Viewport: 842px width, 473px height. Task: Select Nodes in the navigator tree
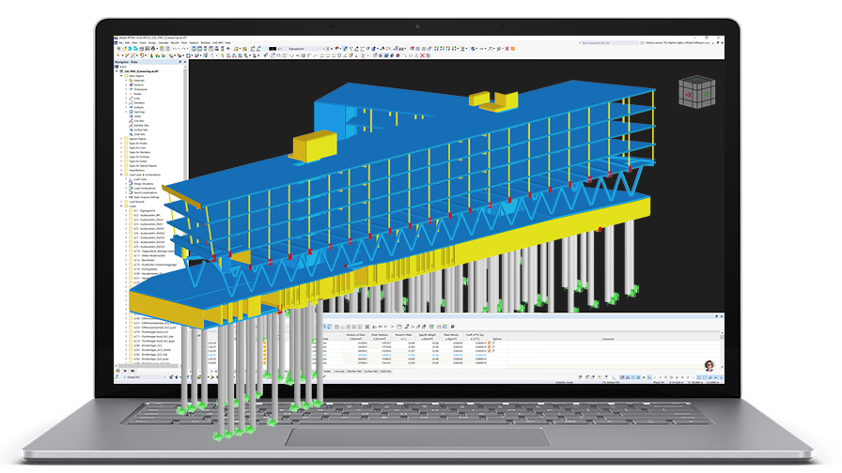pos(137,94)
